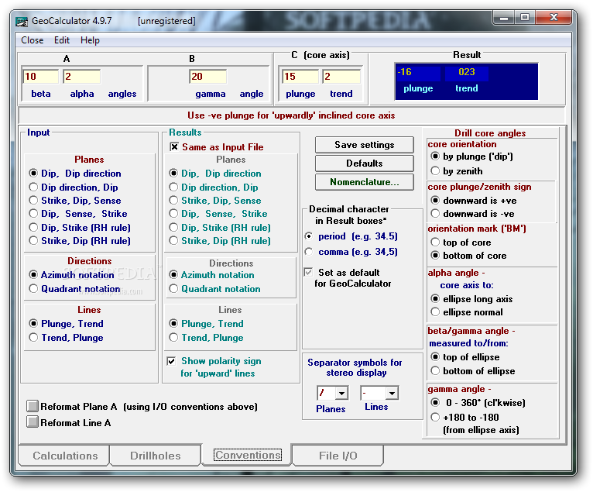Click the Save settings button
Screen dimensions: 593x492
tap(364, 145)
